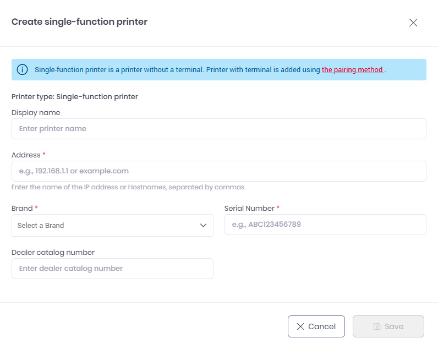Click the Display name label
This screenshot has width=438, height=349.
click(x=36, y=112)
